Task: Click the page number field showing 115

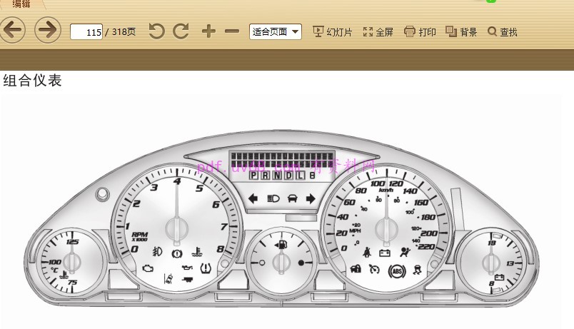Action: pyautogui.click(x=86, y=32)
